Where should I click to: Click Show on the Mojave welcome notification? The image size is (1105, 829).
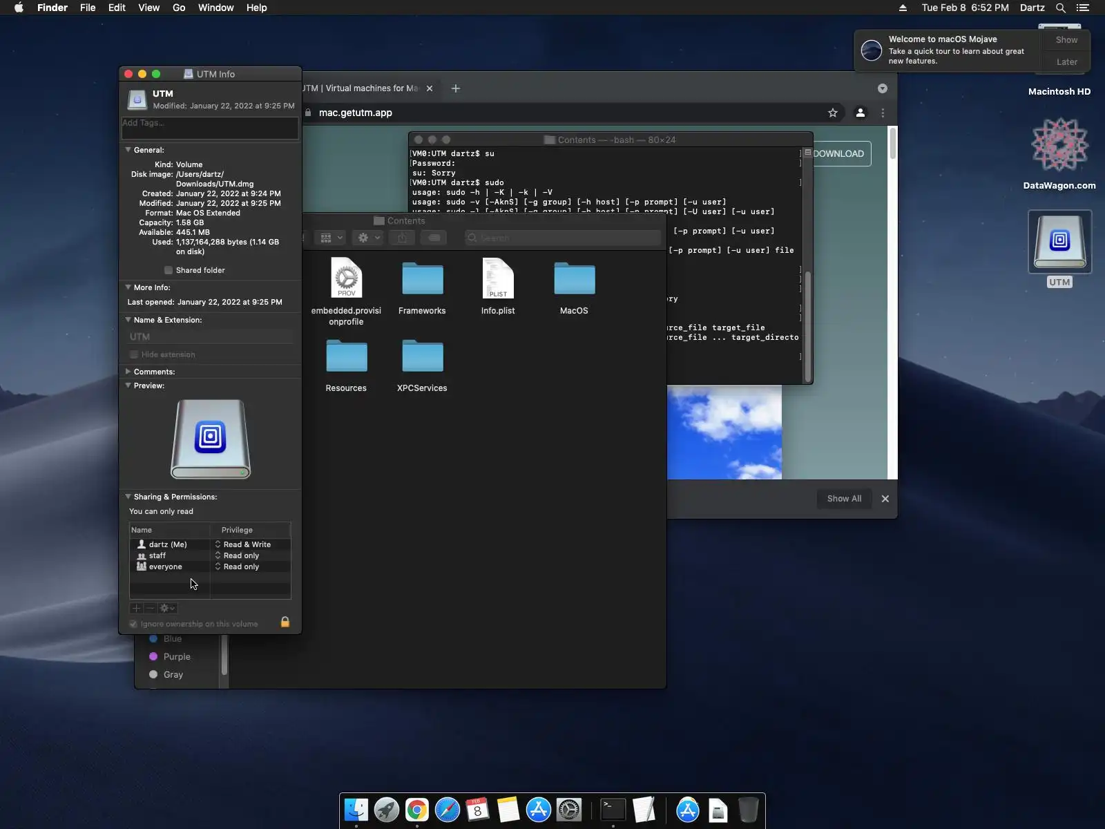[1066, 40]
